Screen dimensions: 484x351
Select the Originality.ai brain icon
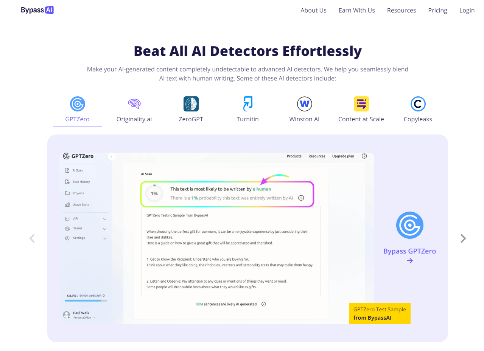(x=134, y=104)
